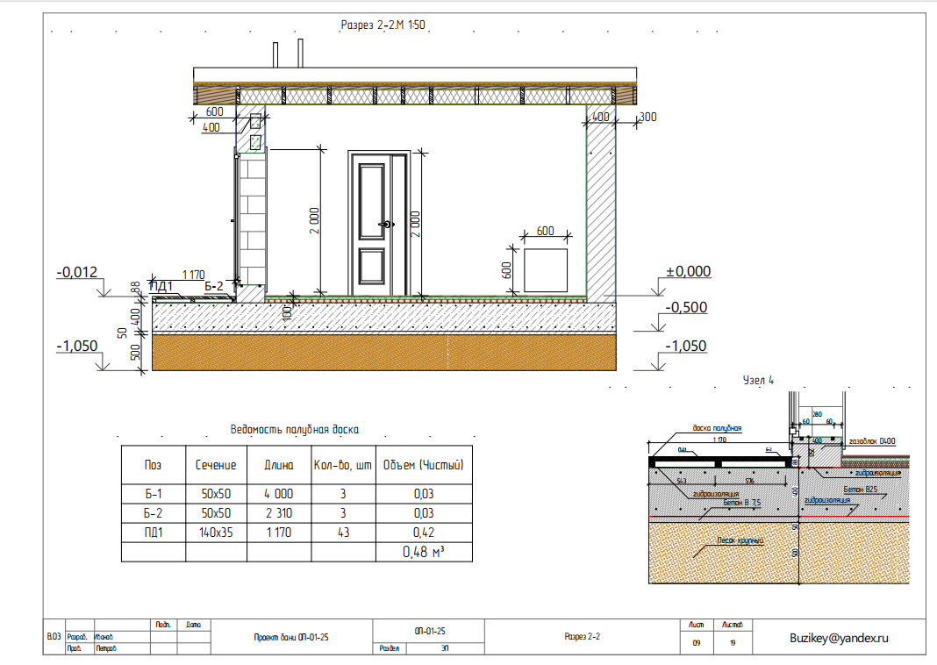Click the "Сечение" column header
The width and height of the screenshot is (937, 665).
click(x=216, y=465)
